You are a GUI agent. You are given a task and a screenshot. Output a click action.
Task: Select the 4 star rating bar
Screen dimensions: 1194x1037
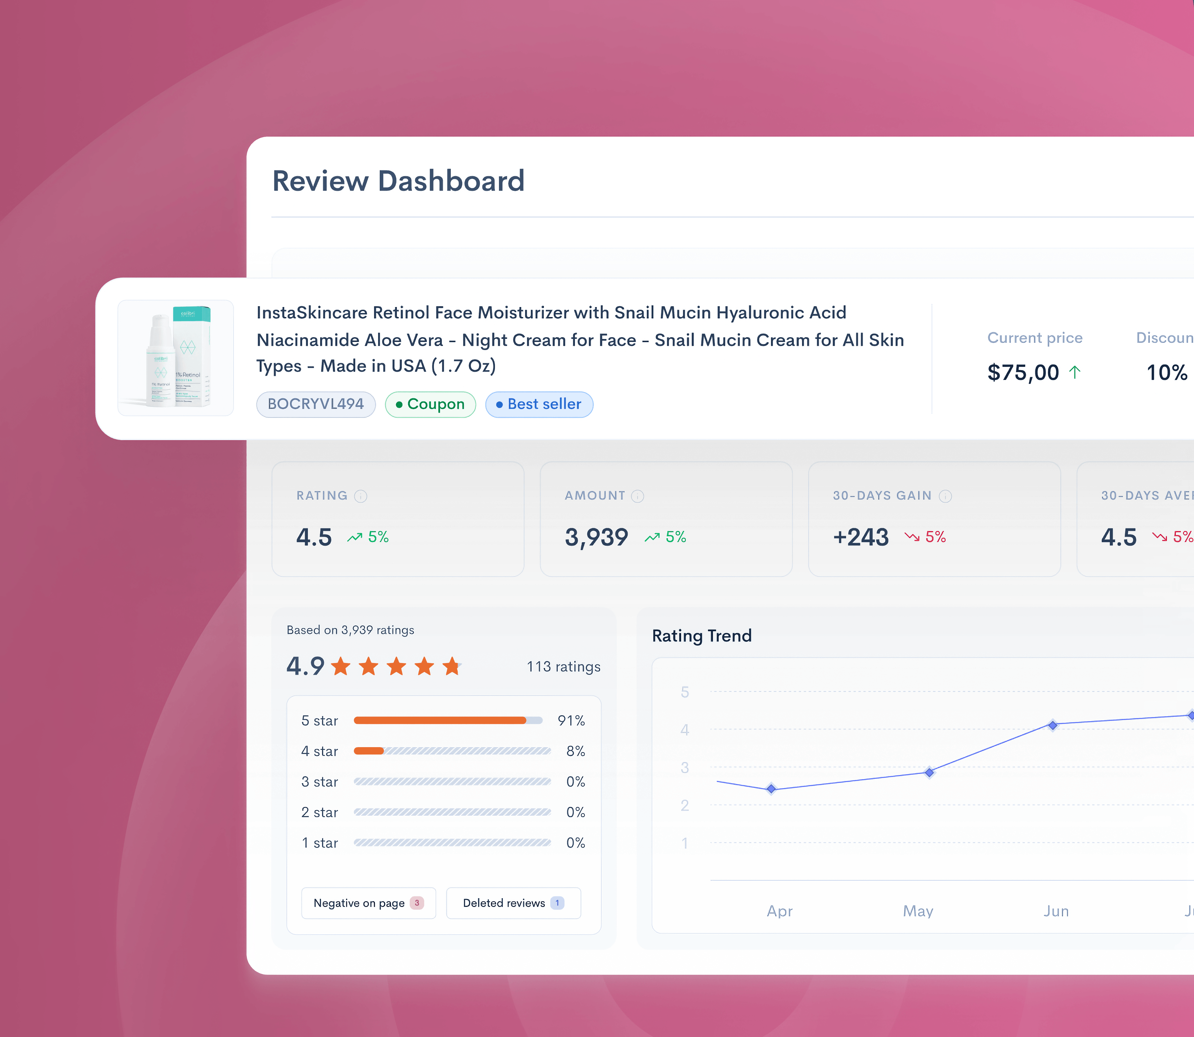(452, 751)
